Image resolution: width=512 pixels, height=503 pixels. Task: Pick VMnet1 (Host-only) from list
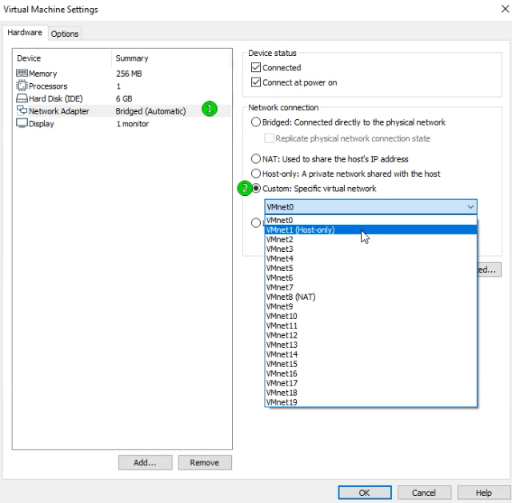tap(301, 230)
